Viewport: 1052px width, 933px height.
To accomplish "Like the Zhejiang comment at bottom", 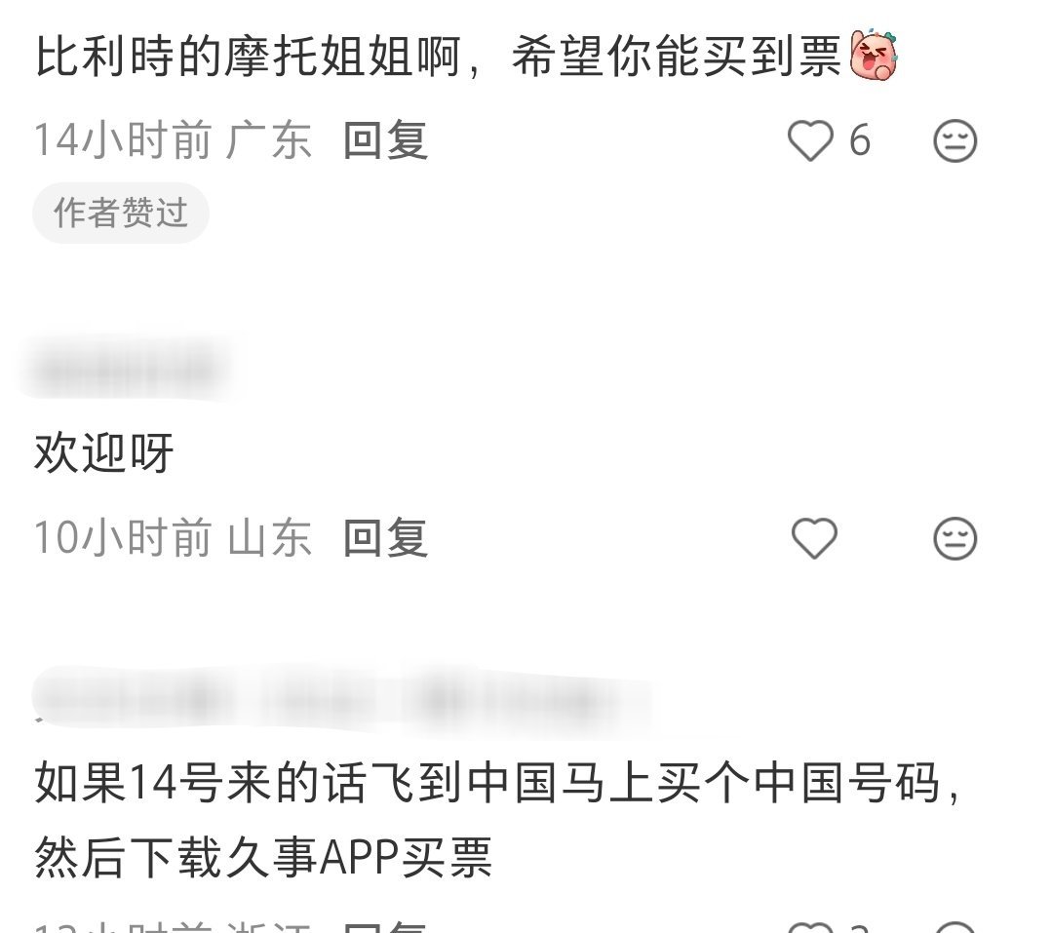I will coord(810,928).
